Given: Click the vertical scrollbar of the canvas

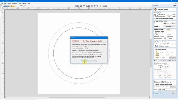Looking at the screenshot, I should pos(151,53).
